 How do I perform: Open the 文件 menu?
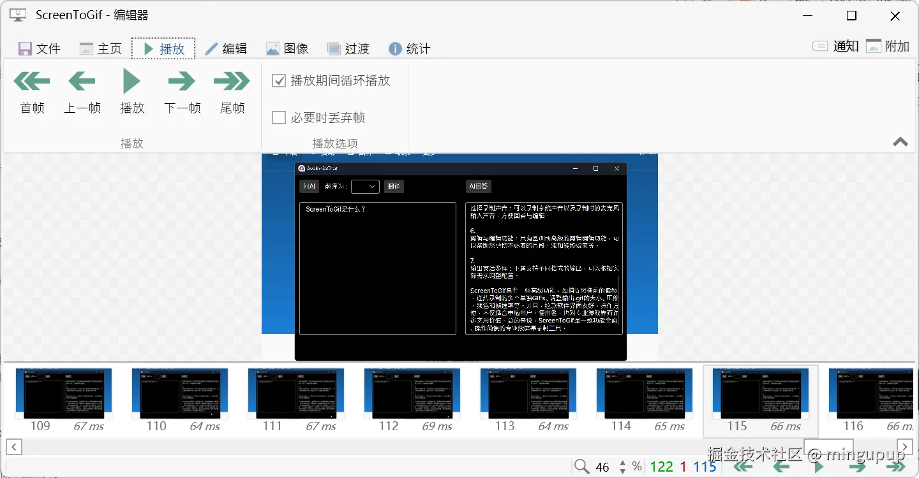pos(38,48)
